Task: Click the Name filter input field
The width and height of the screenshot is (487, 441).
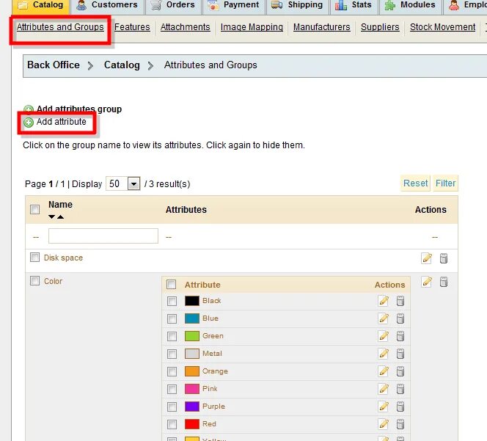Action: coord(103,236)
